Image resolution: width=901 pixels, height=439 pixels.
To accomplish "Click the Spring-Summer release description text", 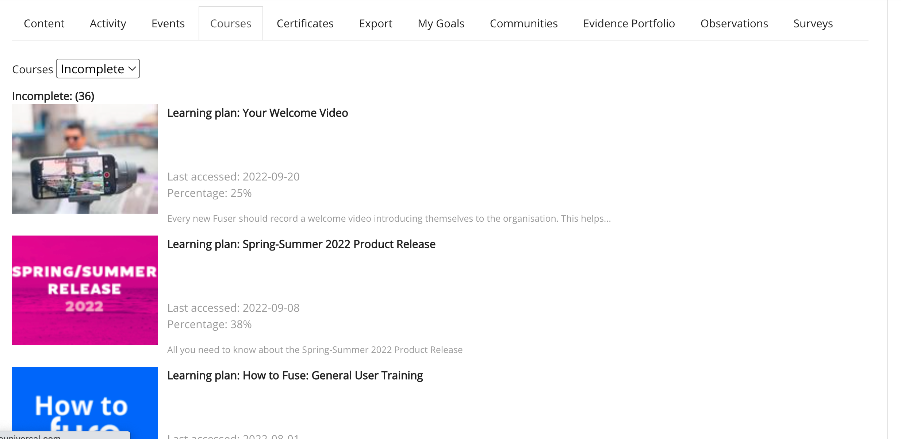I will coord(315,350).
